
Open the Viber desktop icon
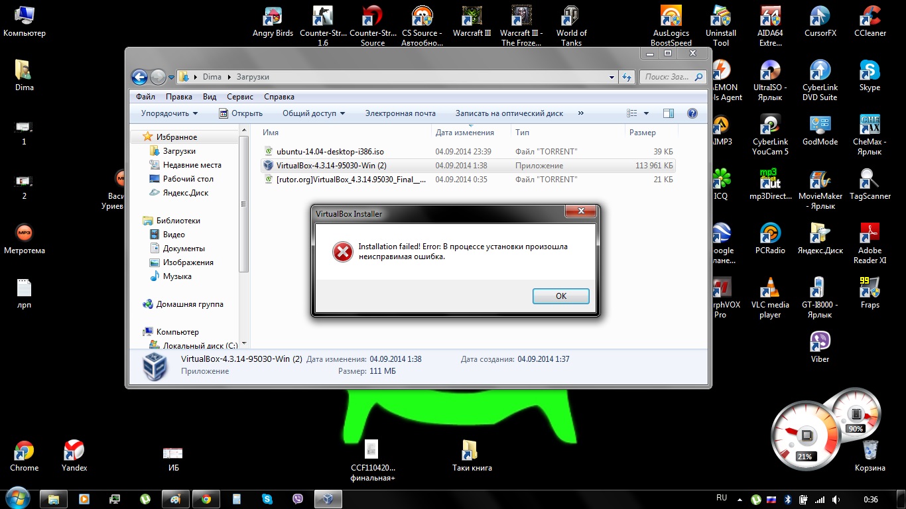click(x=820, y=343)
